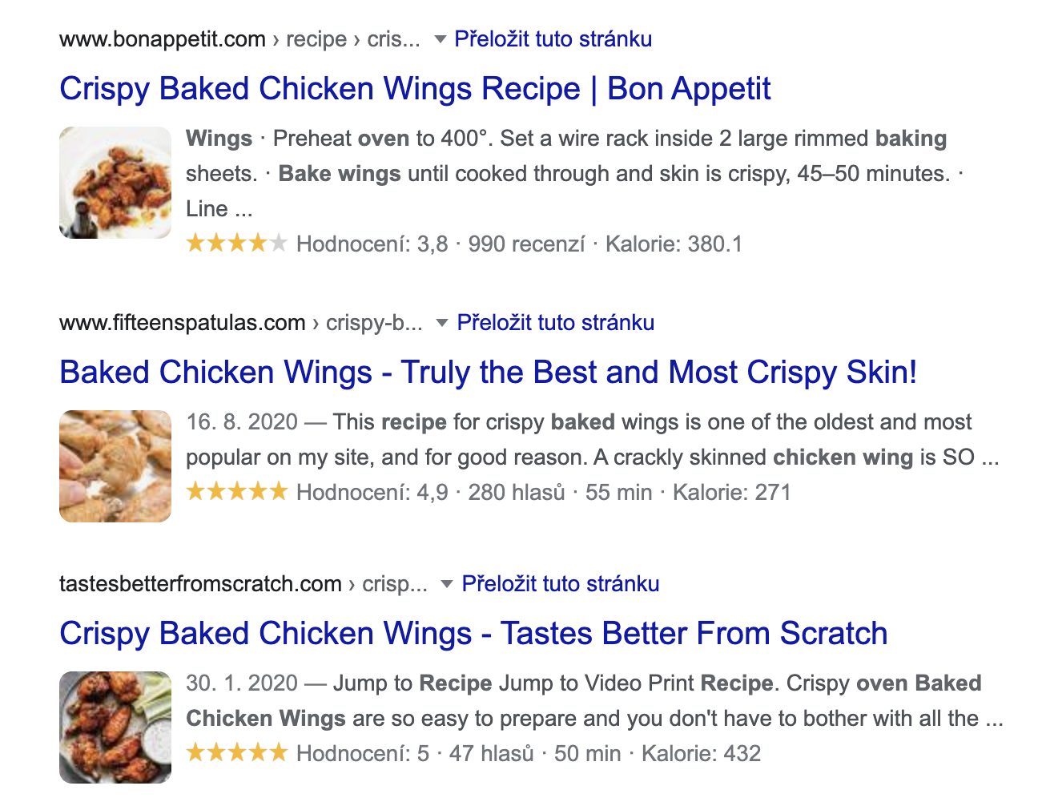Open Bon Appetit crispy wings recipe title
The image size is (1038, 806).
coord(415,89)
